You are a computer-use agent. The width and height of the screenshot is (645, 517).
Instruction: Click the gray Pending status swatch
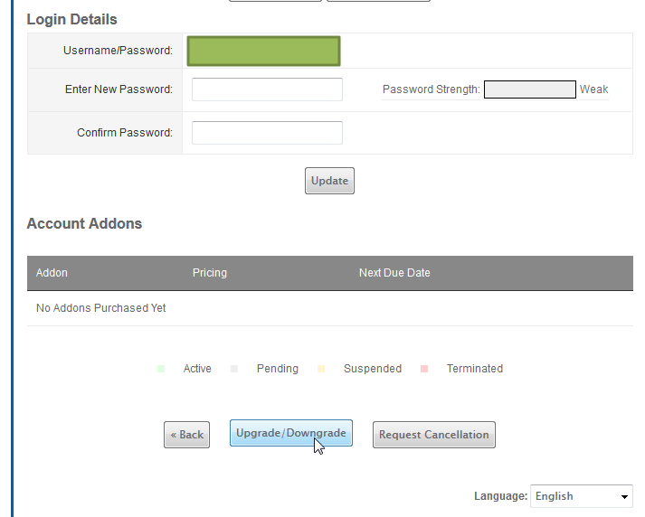coord(234,369)
